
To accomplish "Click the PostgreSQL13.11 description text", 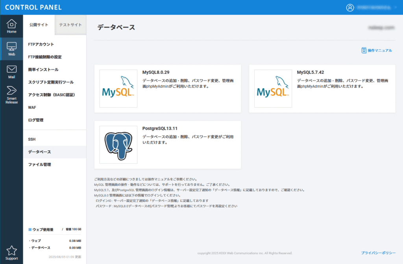I will tap(188, 139).
